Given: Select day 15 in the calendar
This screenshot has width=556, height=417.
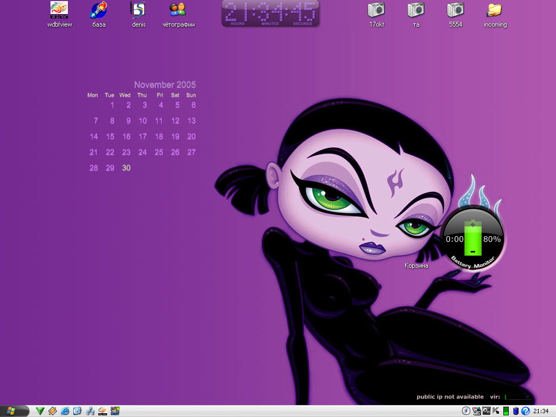Looking at the screenshot, I should pyautogui.click(x=110, y=136).
